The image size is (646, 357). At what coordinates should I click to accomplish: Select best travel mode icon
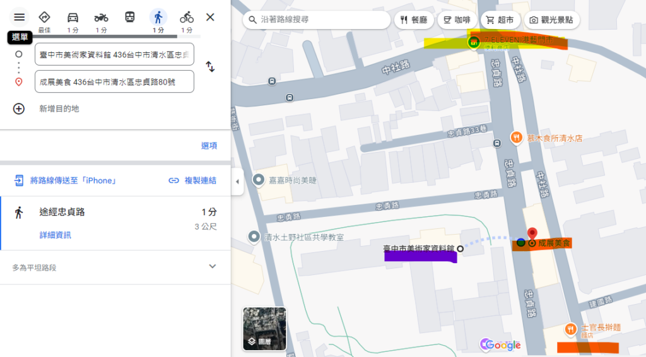coord(45,17)
